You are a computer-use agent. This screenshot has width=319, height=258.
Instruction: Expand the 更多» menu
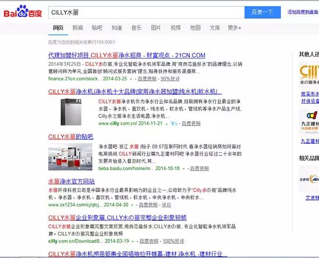point(234,28)
